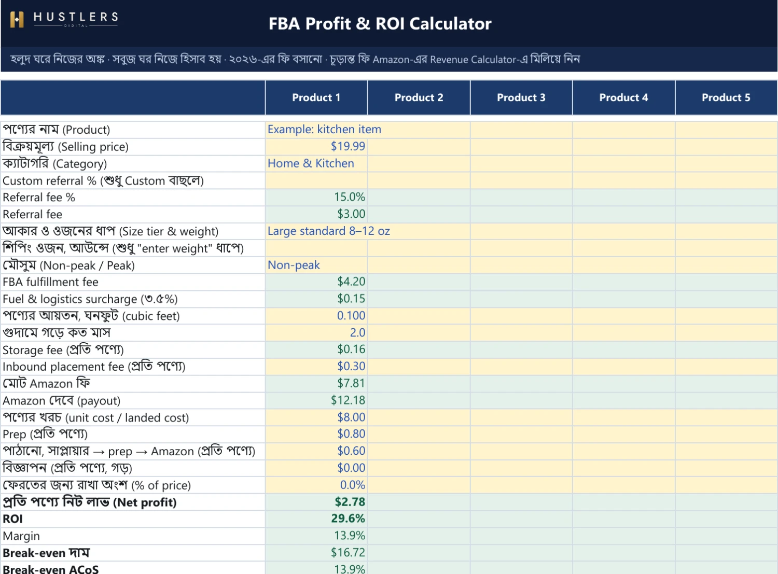Click the Bengali instructions subtitle text

pyautogui.click(x=295, y=59)
